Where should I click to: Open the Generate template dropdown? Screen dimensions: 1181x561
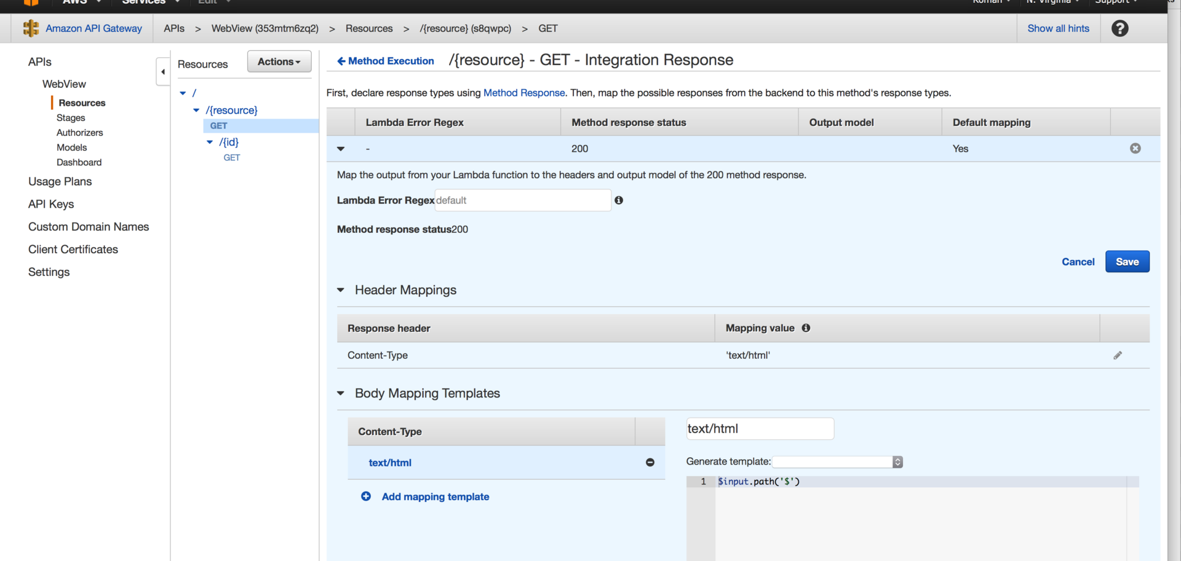[837, 461]
